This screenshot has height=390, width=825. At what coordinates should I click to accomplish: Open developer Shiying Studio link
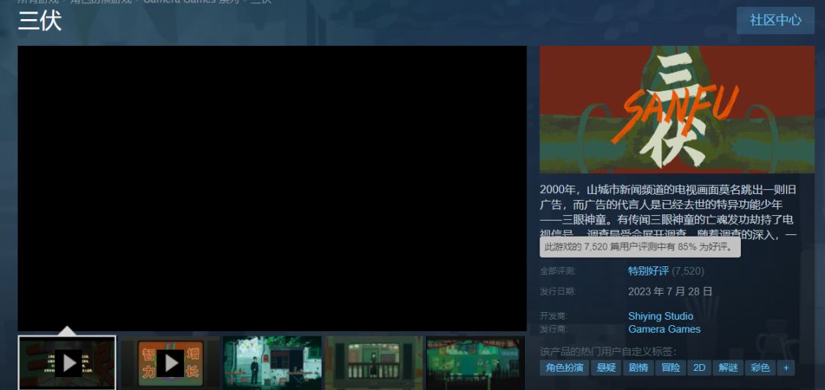660,317
